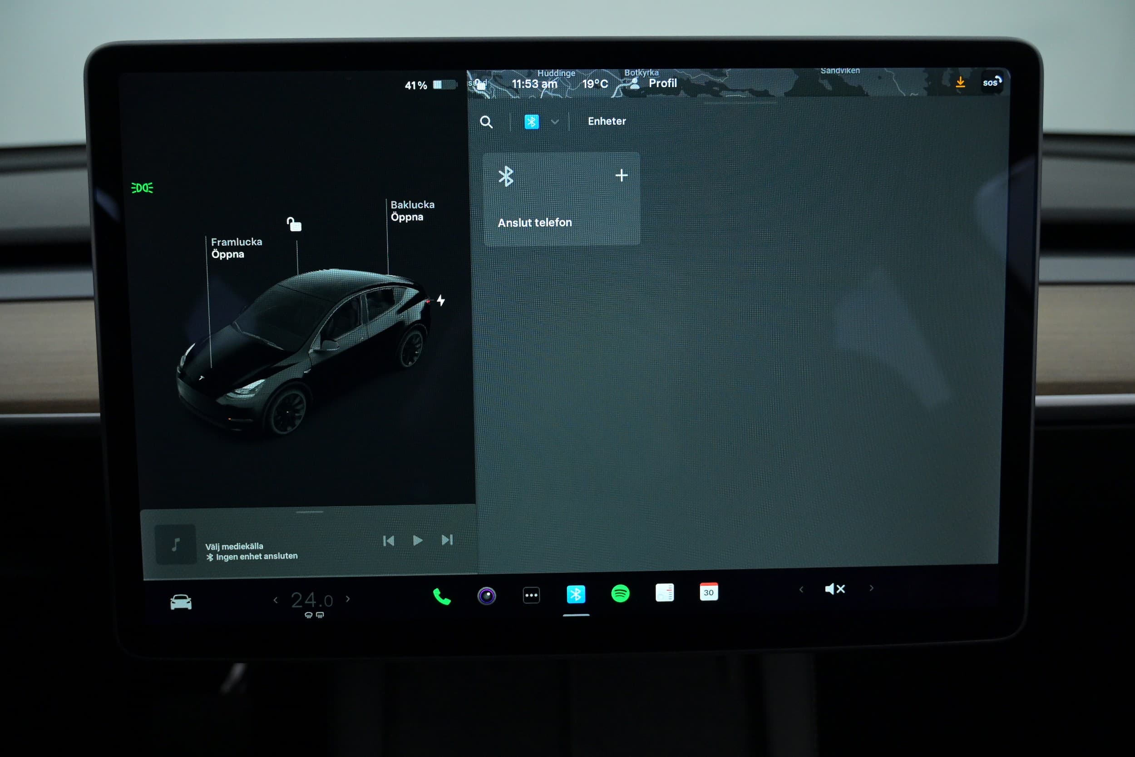Tap the Bluetooth symbol on the connect card
Image resolution: width=1135 pixels, height=757 pixels.
click(506, 176)
